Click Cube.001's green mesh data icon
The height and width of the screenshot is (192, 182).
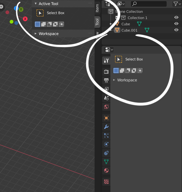[147, 30]
